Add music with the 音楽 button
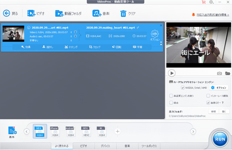This screenshot has width=232, height=150. (101, 13)
